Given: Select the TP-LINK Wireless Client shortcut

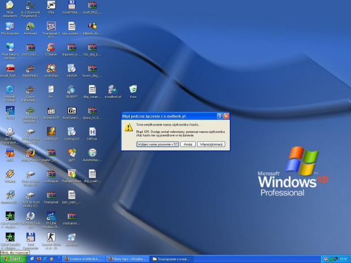Looking at the screenshot, I should [51, 219].
